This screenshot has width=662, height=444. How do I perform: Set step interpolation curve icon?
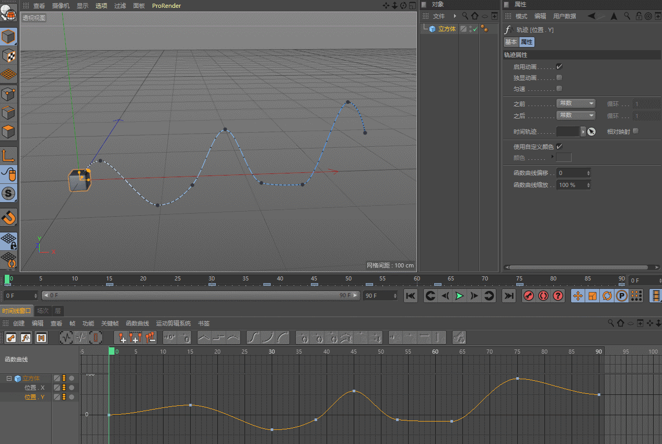(x=219, y=338)
